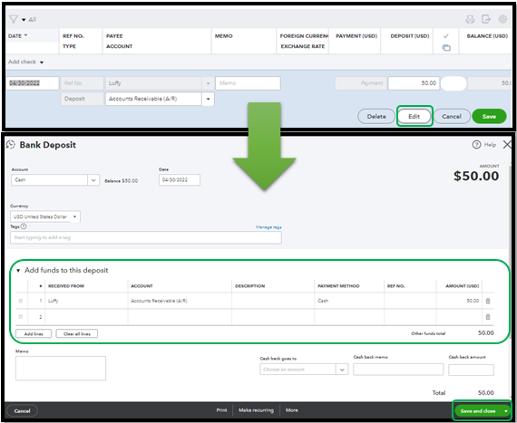This screenshot has height=423, width=517.
Task: Click the Clear all lines button
Action: 77,334
